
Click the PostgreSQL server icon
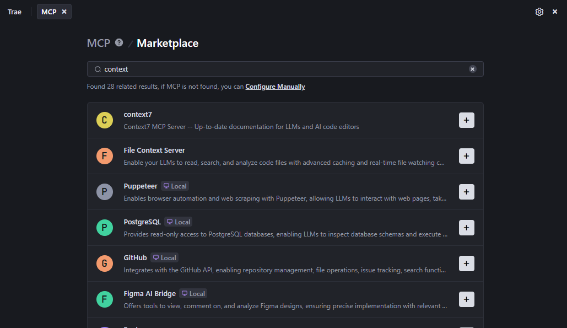(x=105, y=228)
